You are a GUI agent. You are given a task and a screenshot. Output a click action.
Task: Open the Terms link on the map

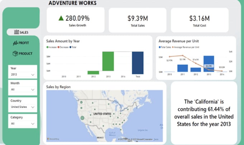click(x=156, y=139)
